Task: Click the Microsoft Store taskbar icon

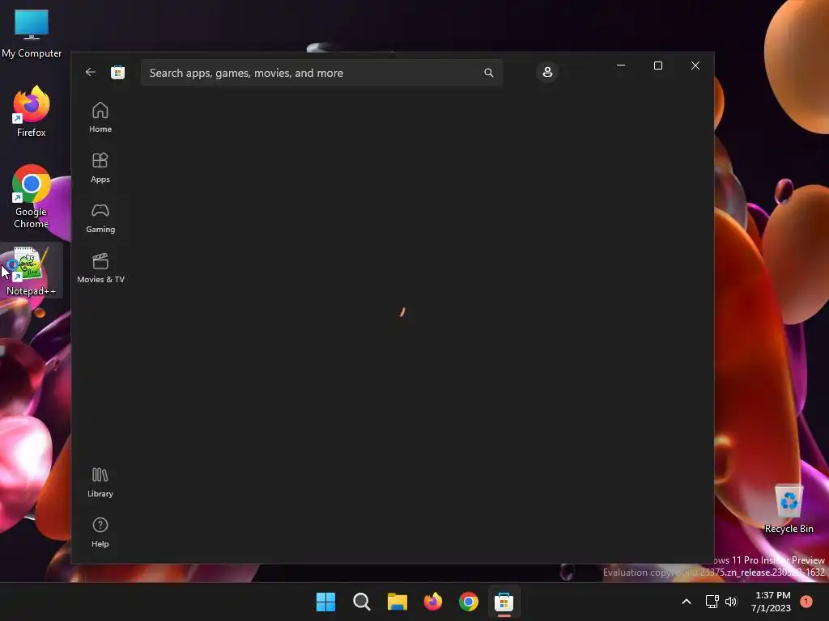Action: tap(504, 602)
